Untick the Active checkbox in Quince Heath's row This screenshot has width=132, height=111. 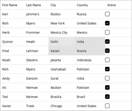coord(107,42)
